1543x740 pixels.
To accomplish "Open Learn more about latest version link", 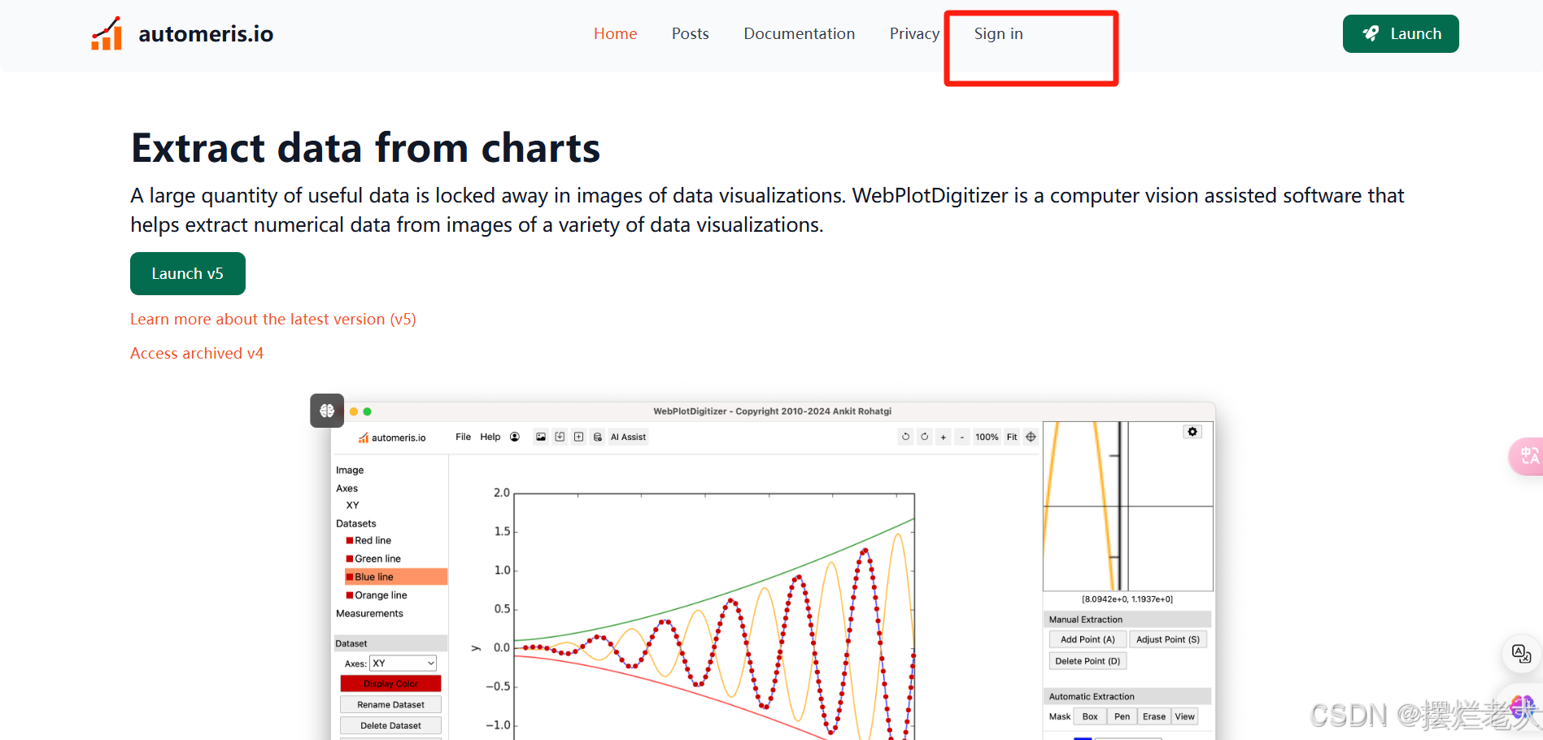I will point(273,319).
